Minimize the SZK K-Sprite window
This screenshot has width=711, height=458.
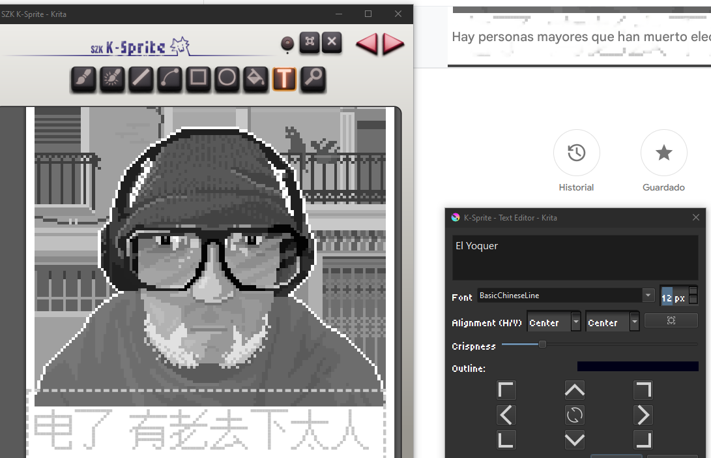tap(339, 14)
